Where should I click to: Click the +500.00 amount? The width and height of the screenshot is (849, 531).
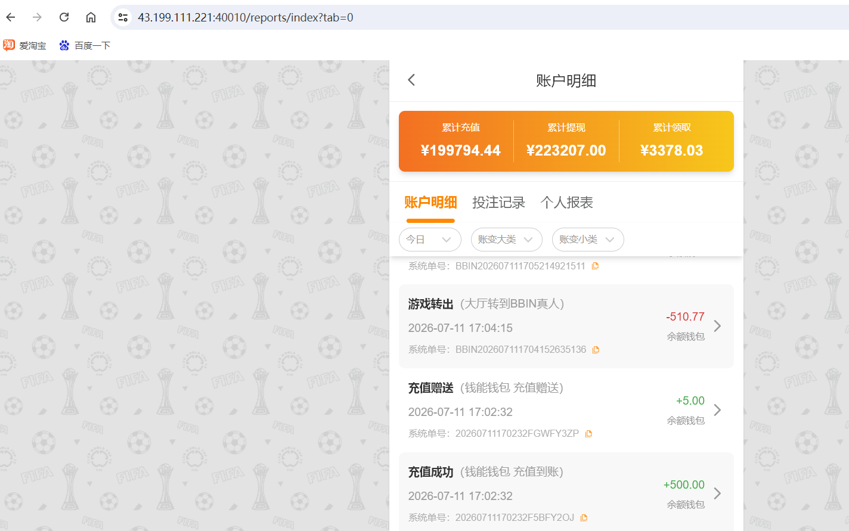coord(684,485)
